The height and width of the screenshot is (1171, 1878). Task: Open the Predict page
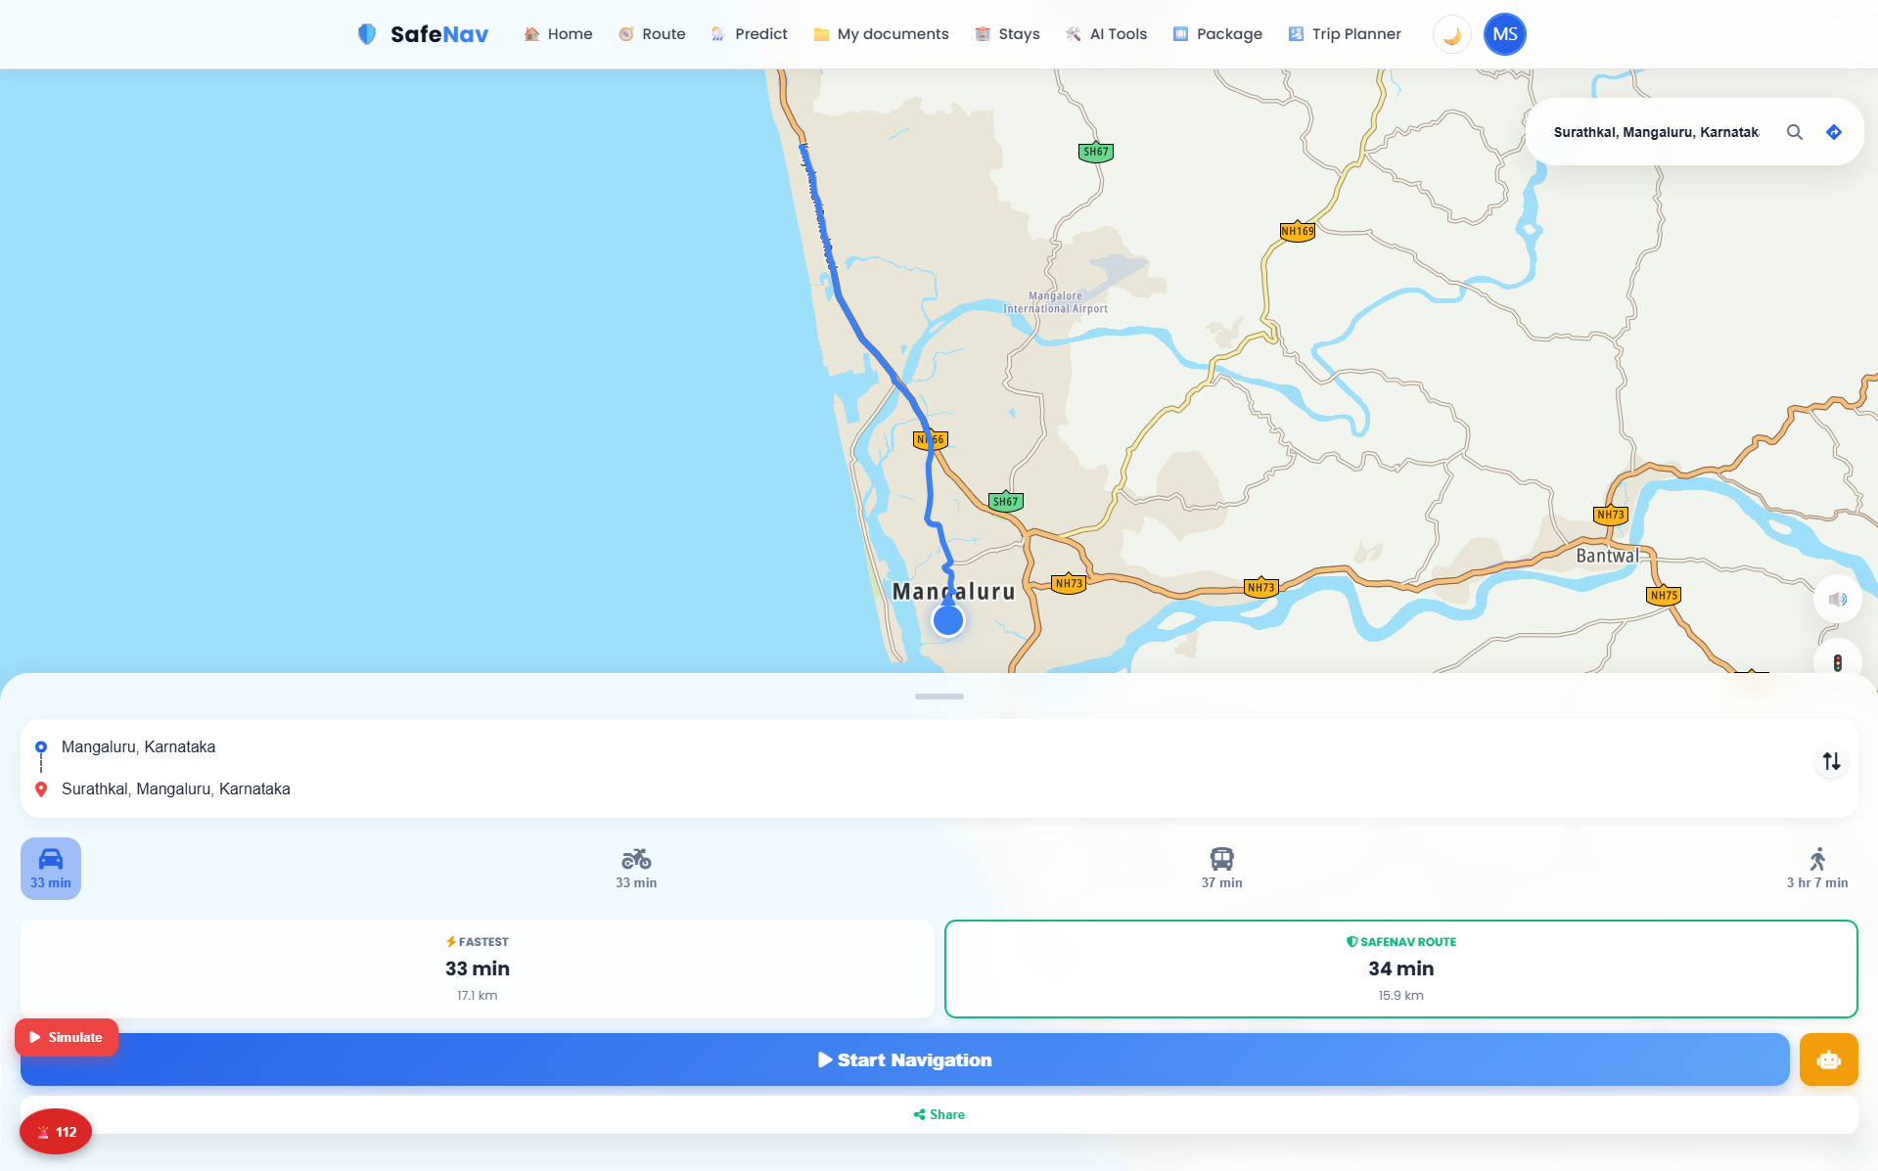coord(749,34)
